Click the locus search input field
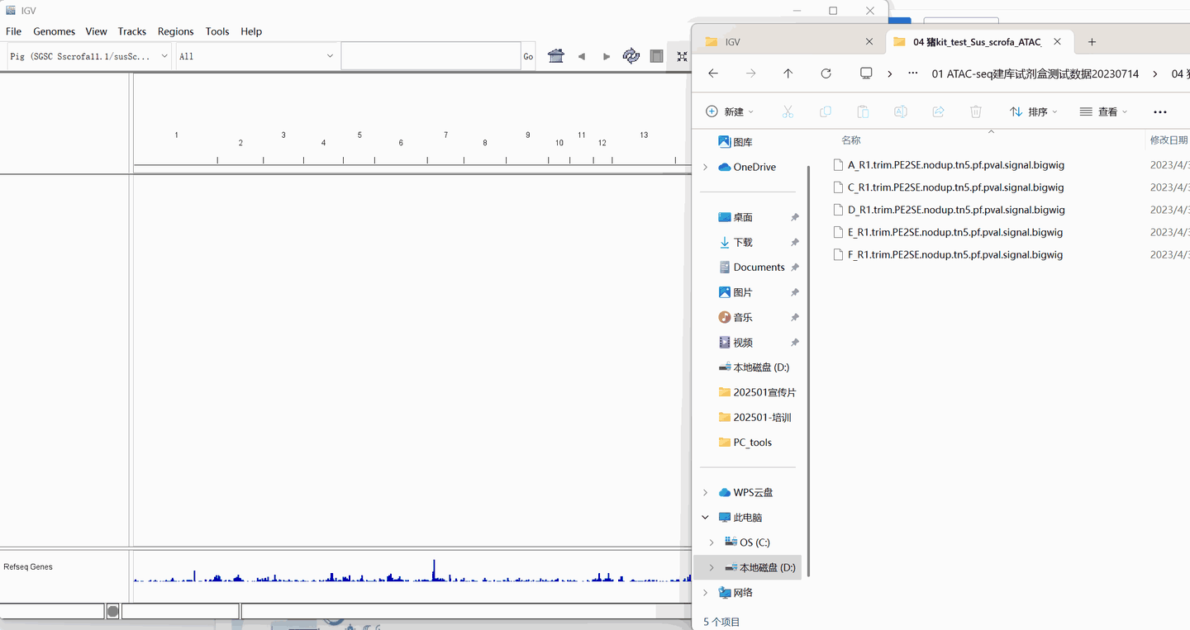Screen dimensions: 1190x630 [x=430, y=56]
